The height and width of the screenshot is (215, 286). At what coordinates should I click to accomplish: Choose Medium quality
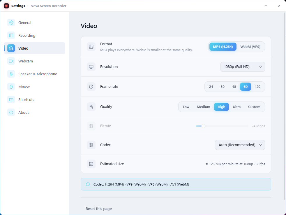(203, 107)
